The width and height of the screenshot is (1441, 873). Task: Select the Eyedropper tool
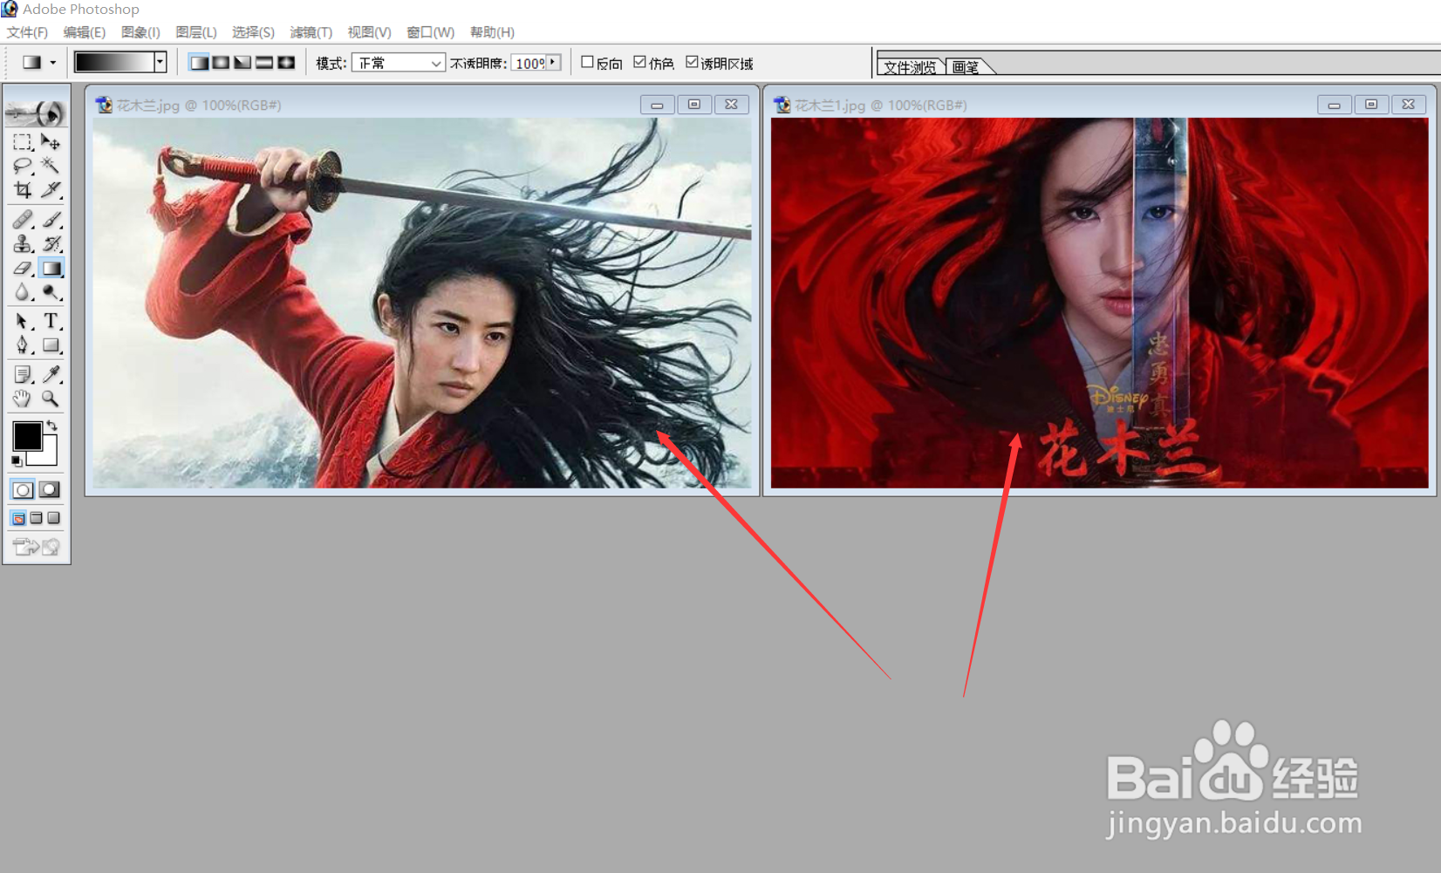[51, 374]
